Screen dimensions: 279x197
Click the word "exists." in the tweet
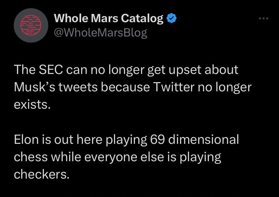32,104
